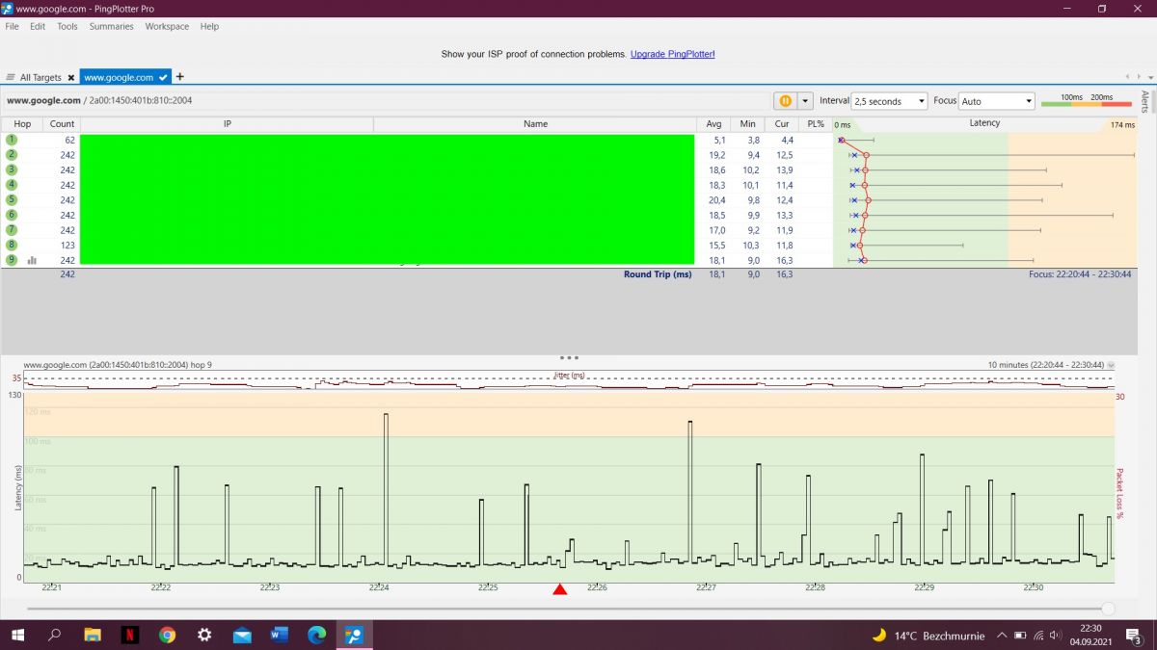The height and width of the screenshot is (650, 1157).
Task: Open the Wi-Fi network tray icon
Action: (x=1038, y=636)
